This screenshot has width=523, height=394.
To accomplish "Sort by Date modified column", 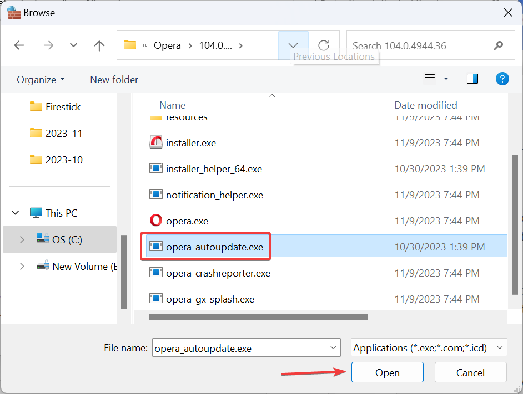I will [426, 105].
